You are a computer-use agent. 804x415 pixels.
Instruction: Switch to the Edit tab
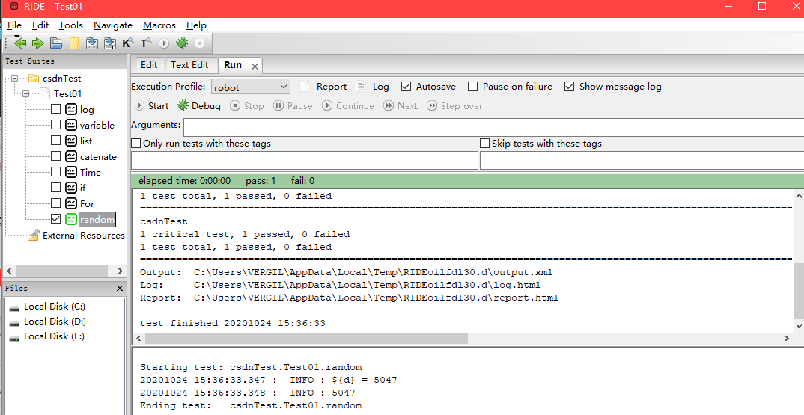[149, 65]
